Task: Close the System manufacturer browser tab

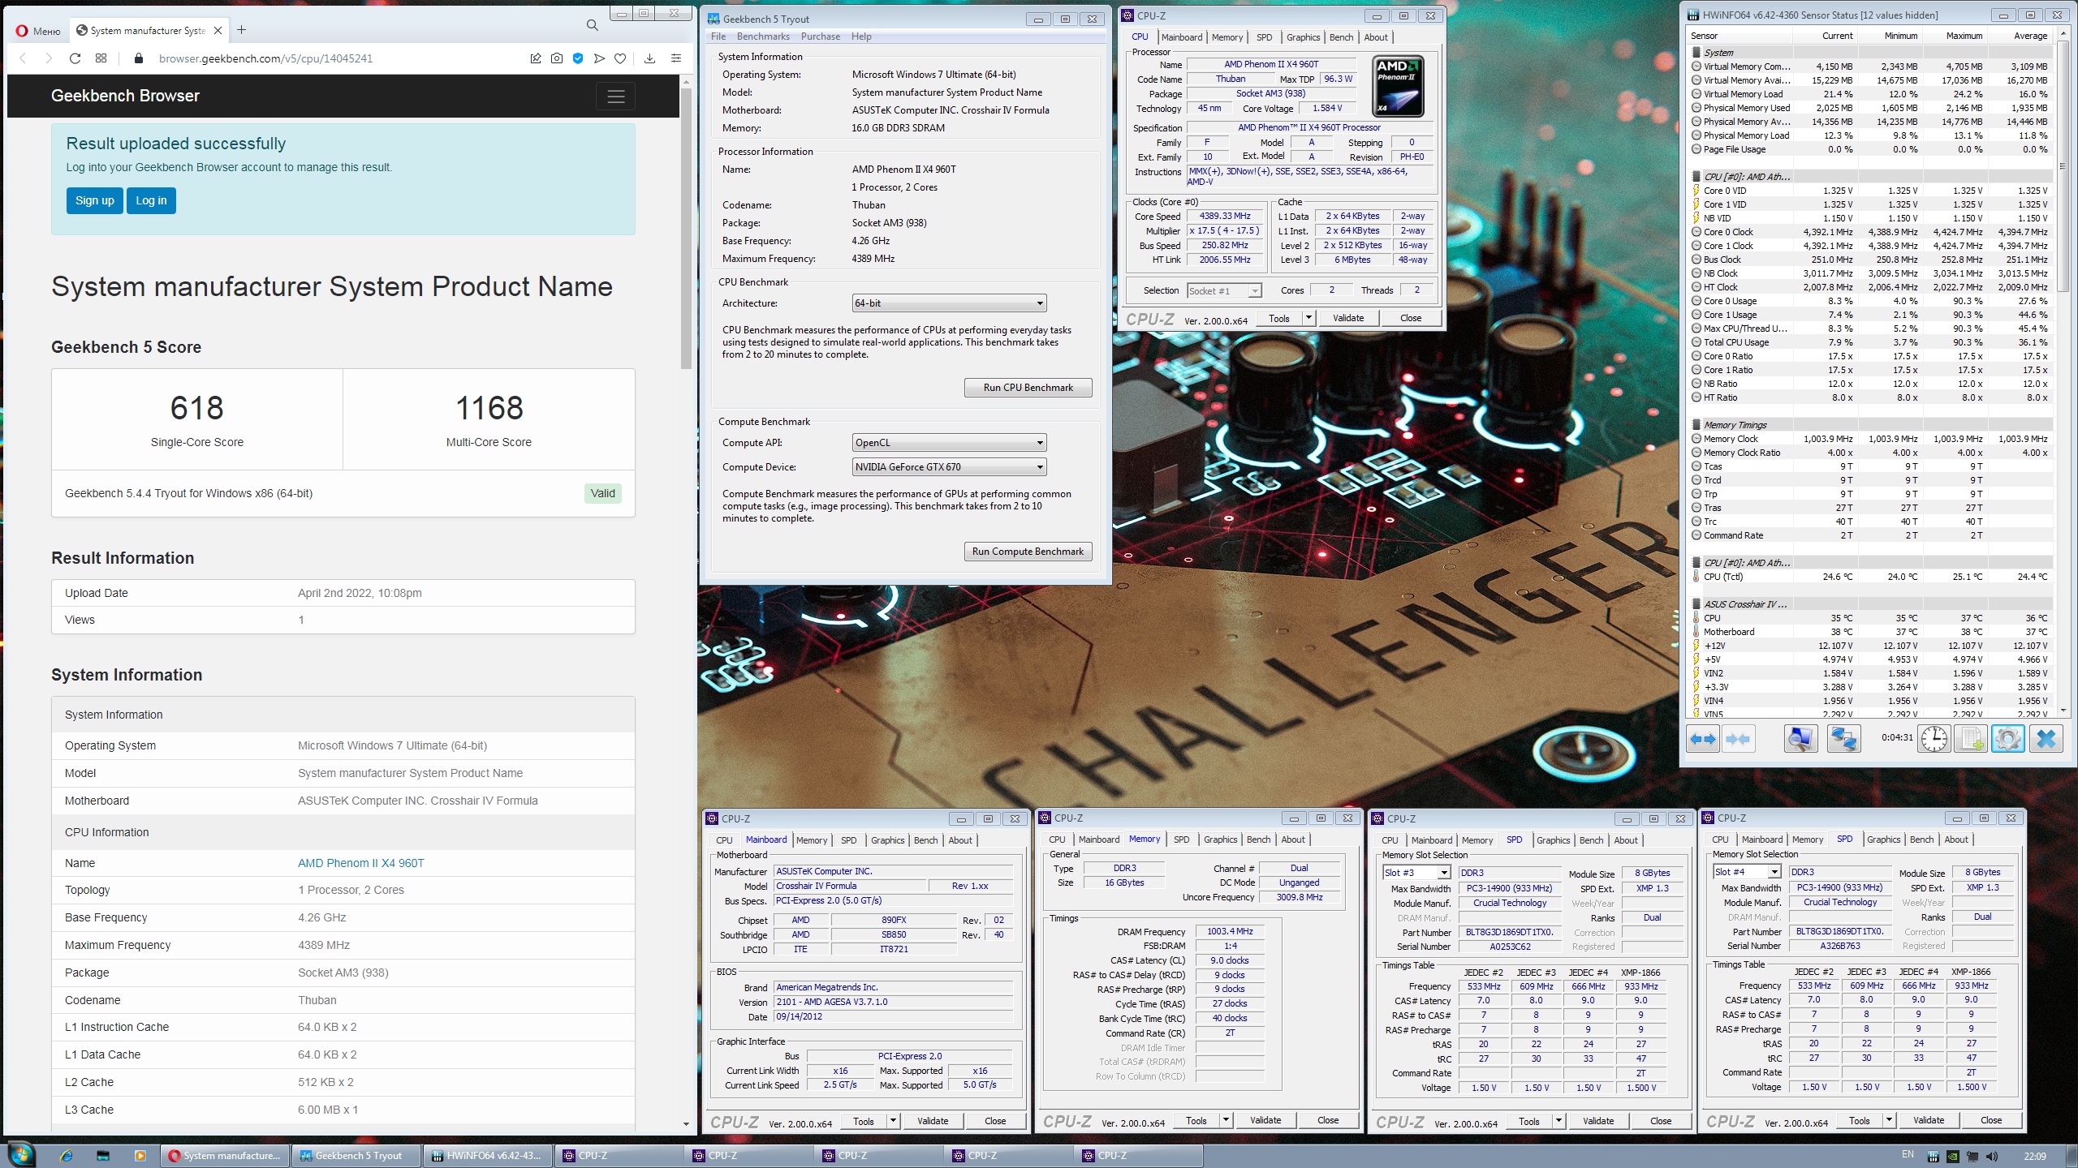Action: pyautogui.click(x=218, y=31)
